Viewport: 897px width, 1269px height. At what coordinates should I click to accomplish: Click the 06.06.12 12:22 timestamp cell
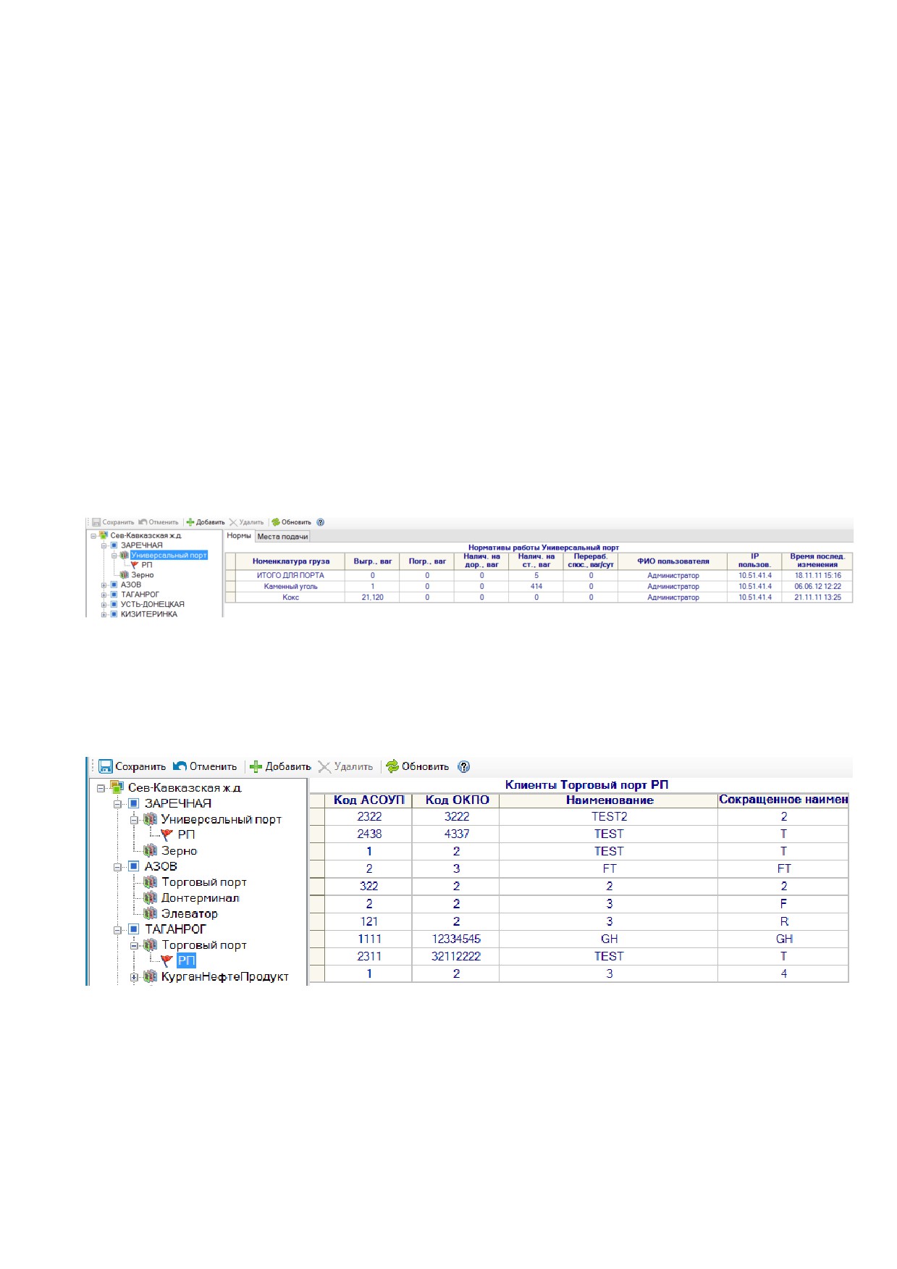click(x=817, y=587)
